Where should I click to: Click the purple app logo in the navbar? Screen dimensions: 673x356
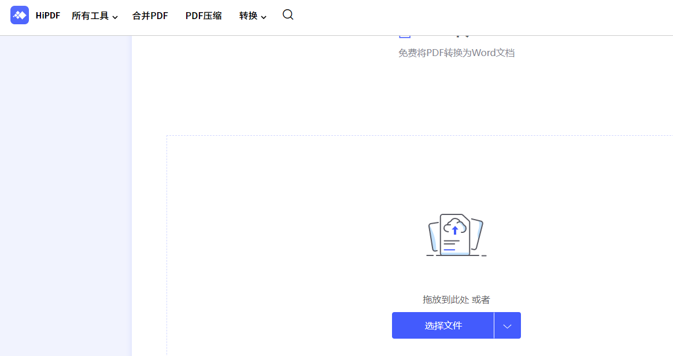point(19,14)
